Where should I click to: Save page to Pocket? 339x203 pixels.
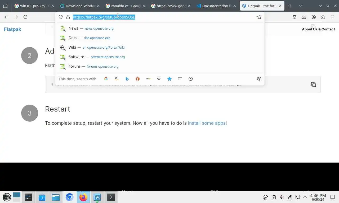pyautogui.click(x=295, y=17)
